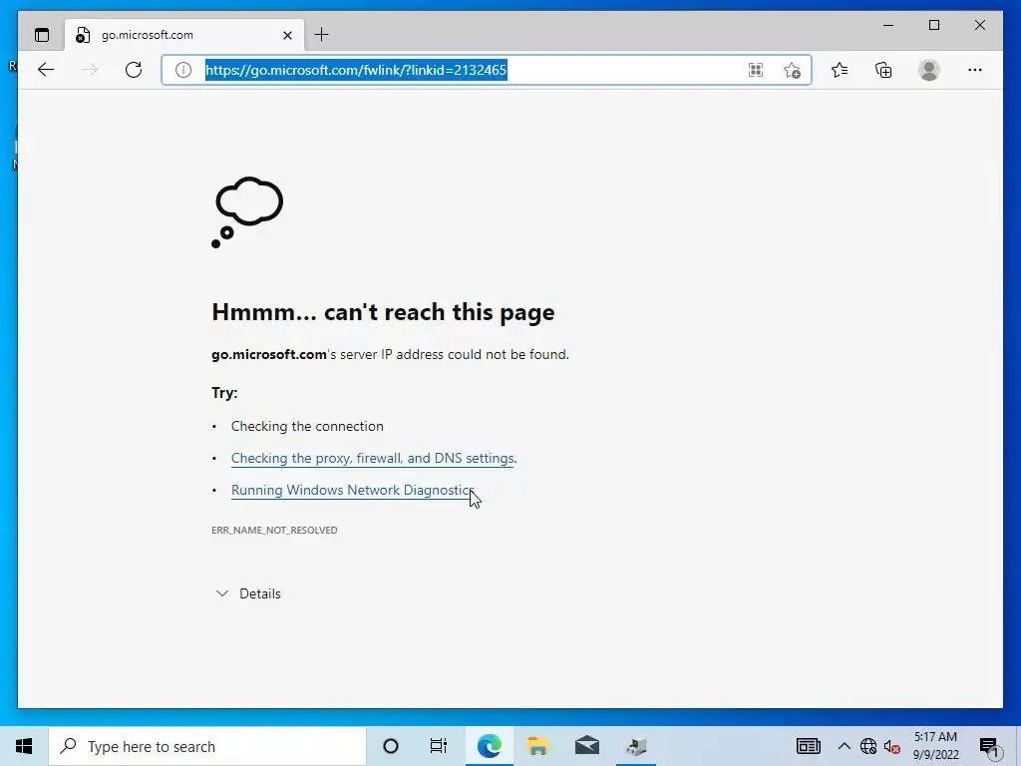Go back with the browser back arrow
Screen dimensions: 1021x766
[x=46, y=70]
